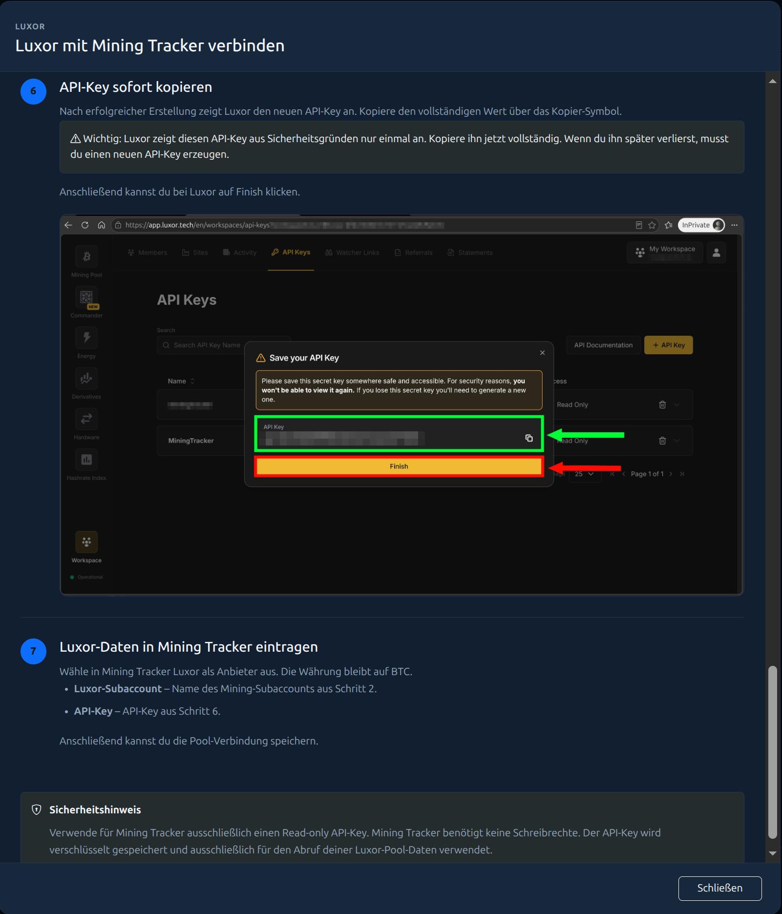Screen dimensions: 782x914
Task: Click the + API Key button
Action: pyautogui.click(x=669, y=345)
